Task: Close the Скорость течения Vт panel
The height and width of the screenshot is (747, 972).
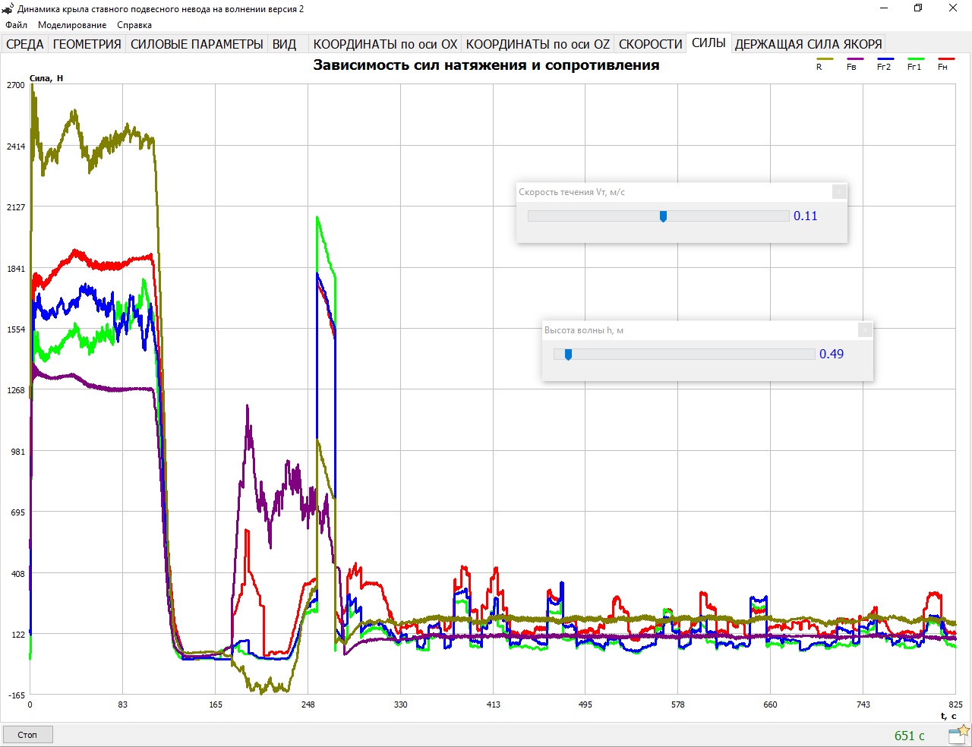Action: tap(839, 192)
